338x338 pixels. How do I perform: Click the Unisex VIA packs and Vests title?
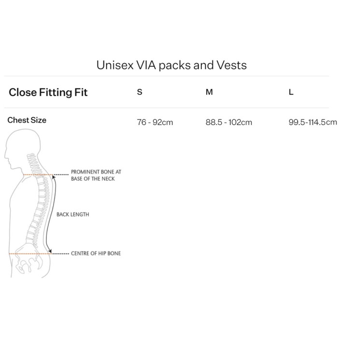(171, 65)
